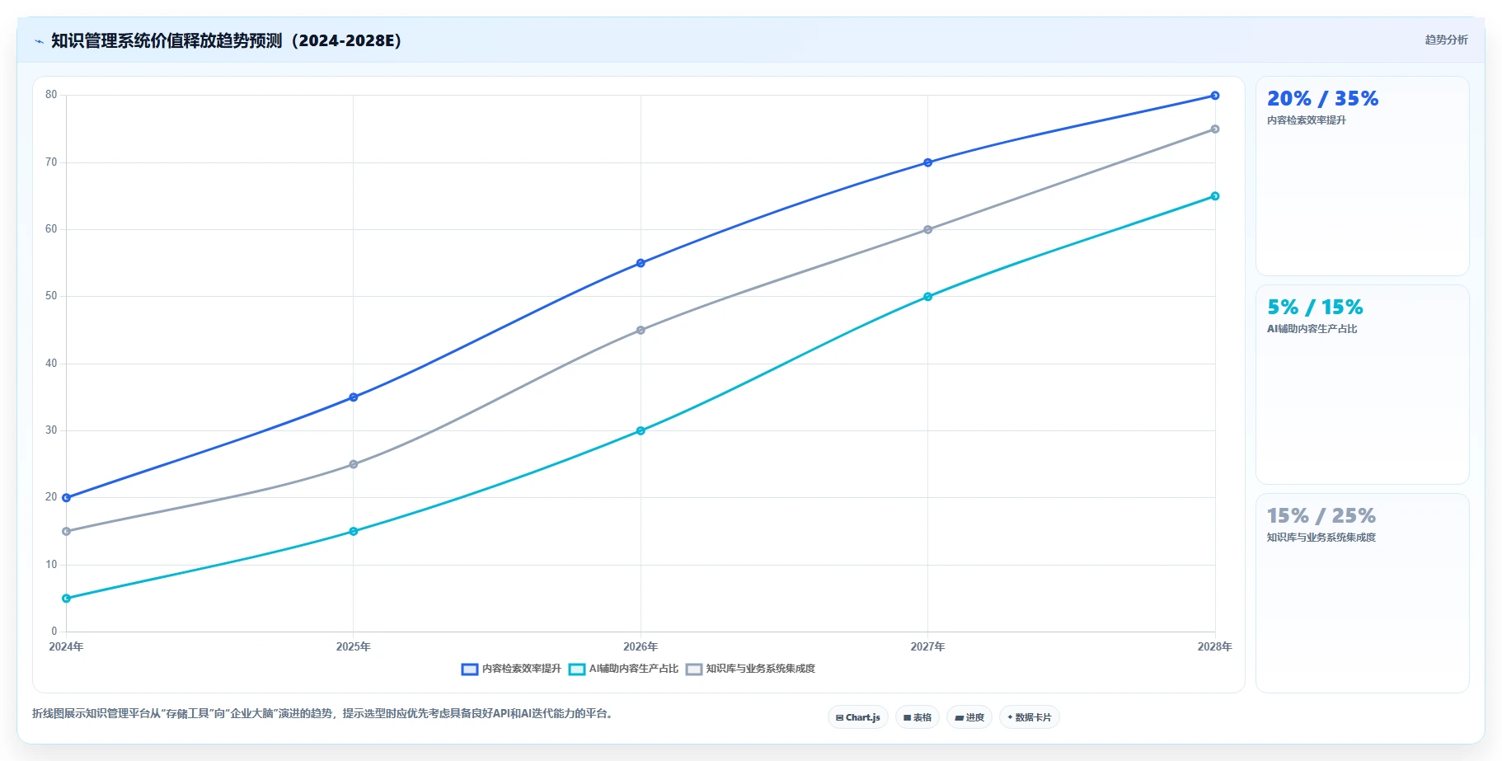The image size is (1502, 761).
Task: Toggle the 内容检索效率提升 legend item
Action: pyautogui.click(x=511, y=669)
